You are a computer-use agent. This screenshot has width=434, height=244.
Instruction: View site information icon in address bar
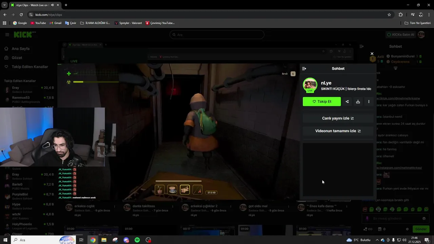click(31, 15)
